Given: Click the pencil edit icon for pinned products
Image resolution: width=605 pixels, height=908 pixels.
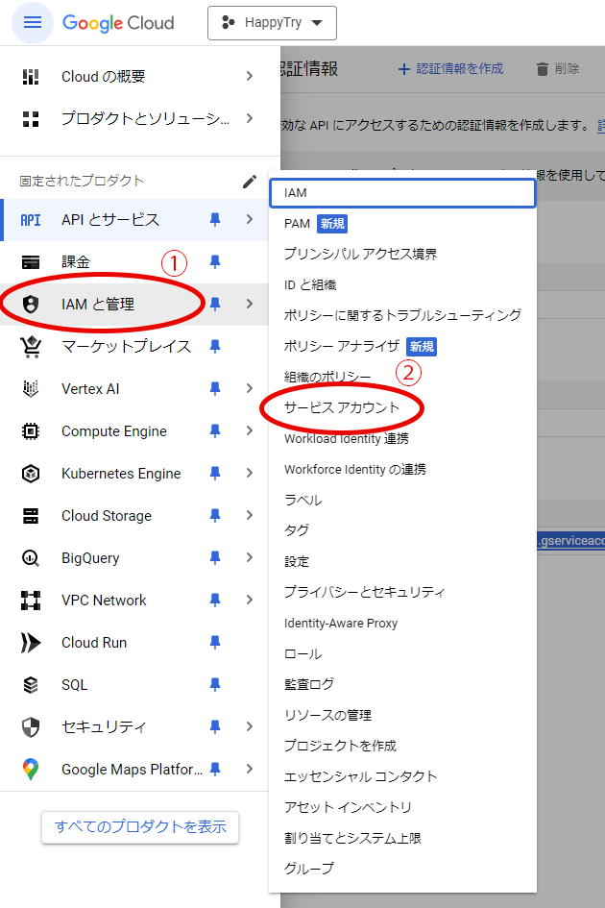Looking at the screenshot, I should click(x=250, y=181).
